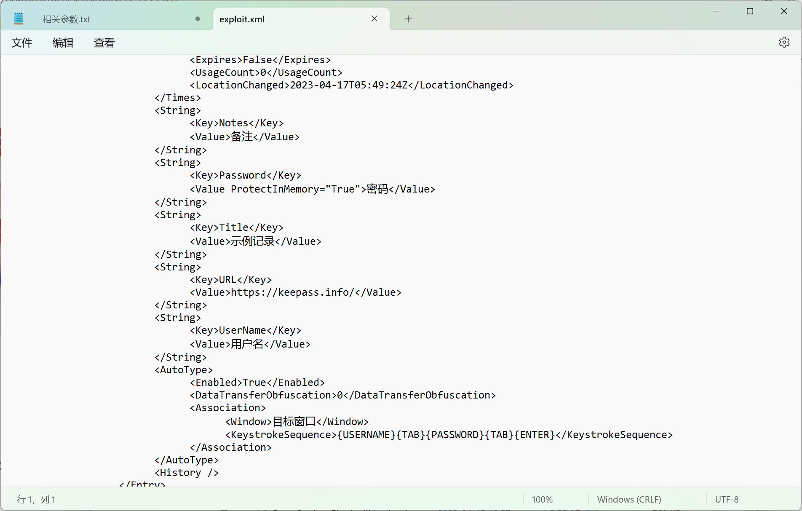
Task: Click the unsaved dot on 相关参数.txt tab
Action: [x=198, y=19]
